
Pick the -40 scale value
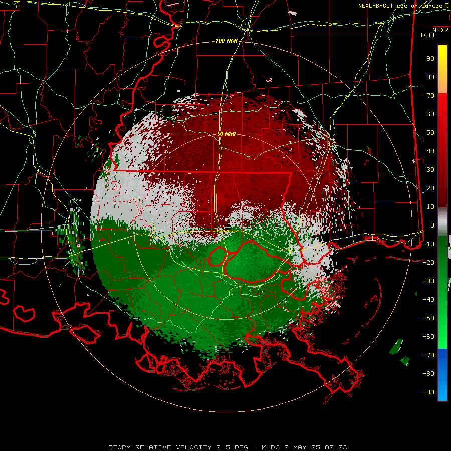click(428, 300)
